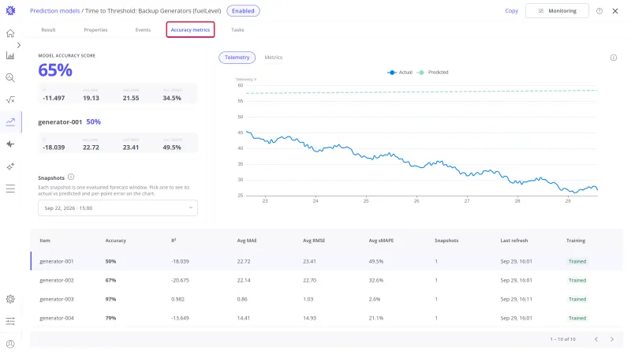The width and height of the screenshot is (631, 355).
Task: Open the pulse anomaly icon in sidebar
Action: [x=10, y=144]
